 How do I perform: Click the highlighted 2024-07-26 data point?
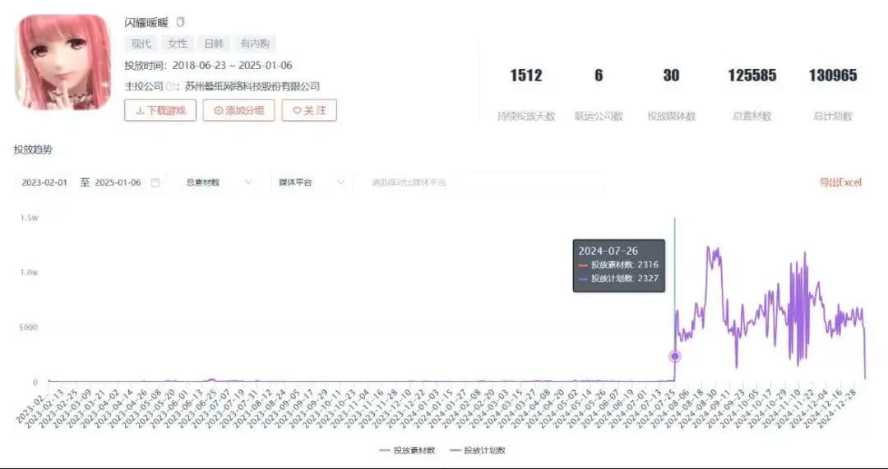pos(675,356)
